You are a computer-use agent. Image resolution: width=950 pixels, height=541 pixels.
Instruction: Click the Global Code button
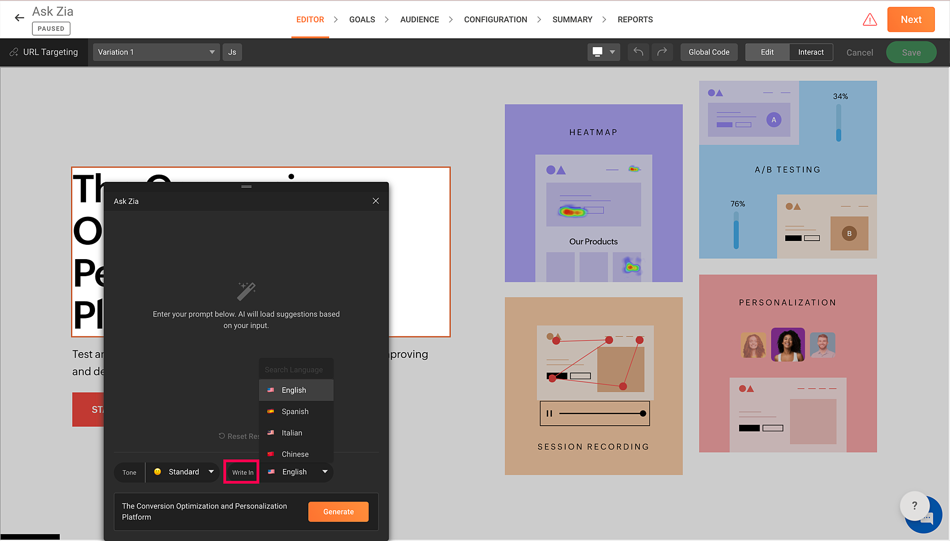(x=709, y=52)
